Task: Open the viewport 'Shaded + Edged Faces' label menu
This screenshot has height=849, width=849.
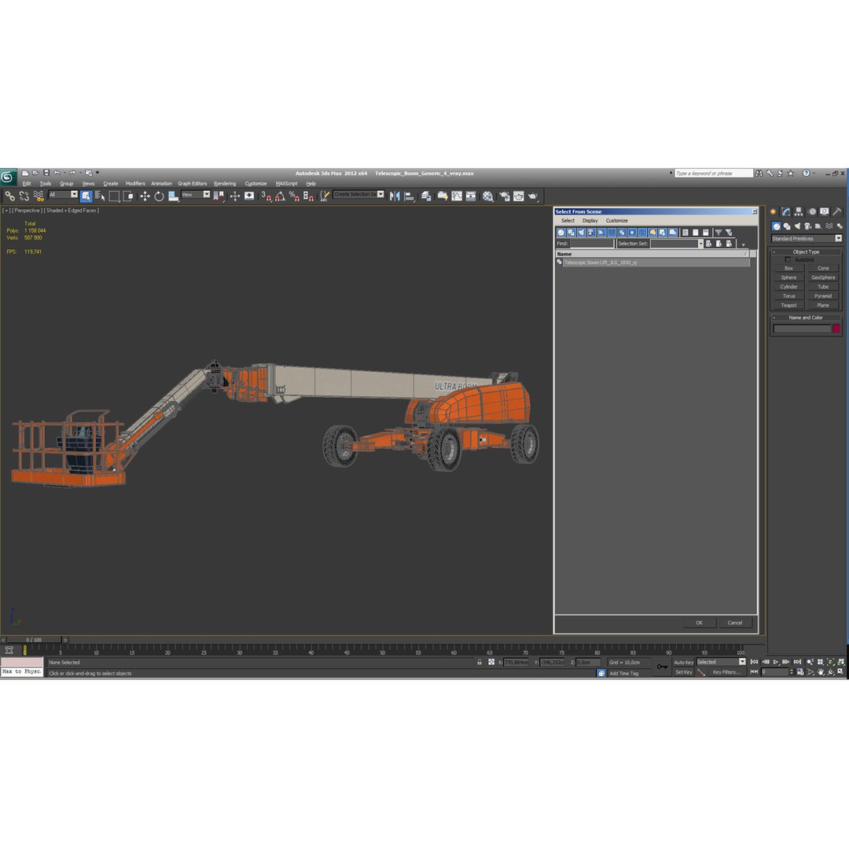Action: coord(72,211)
